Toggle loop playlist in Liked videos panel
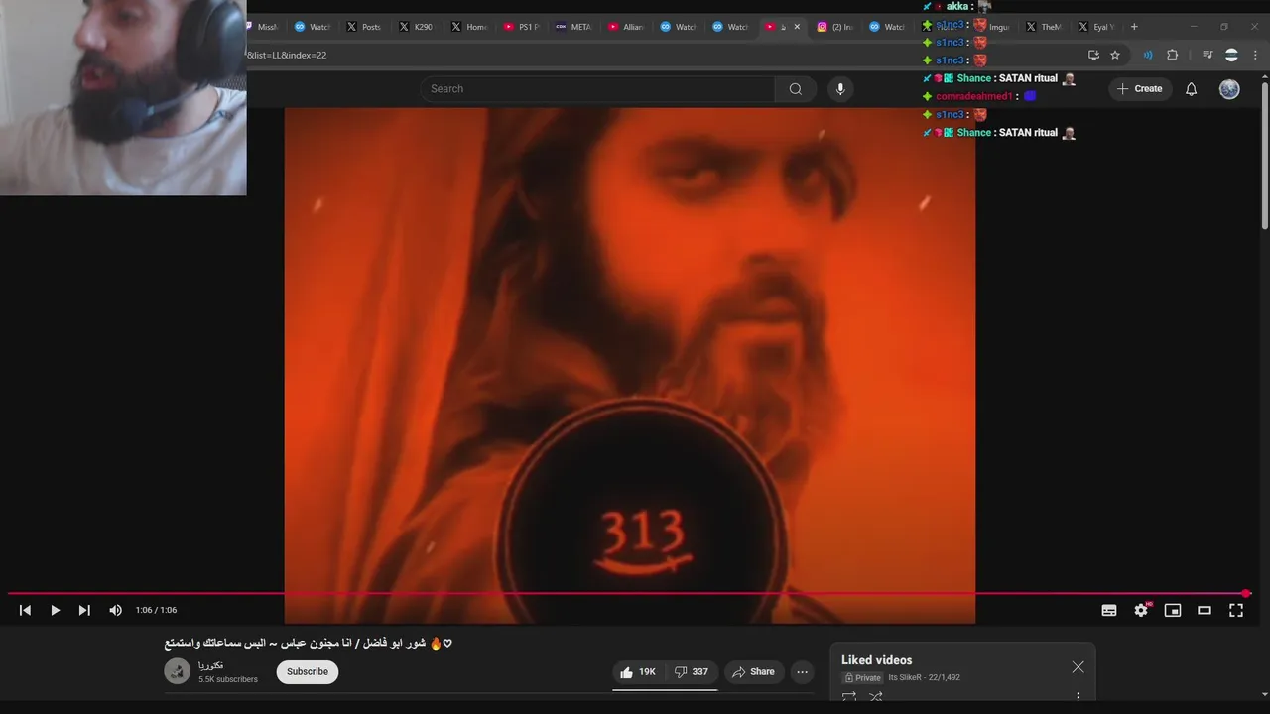The height and width of the screenshot is (714, 1270). (x=849, y=697)
